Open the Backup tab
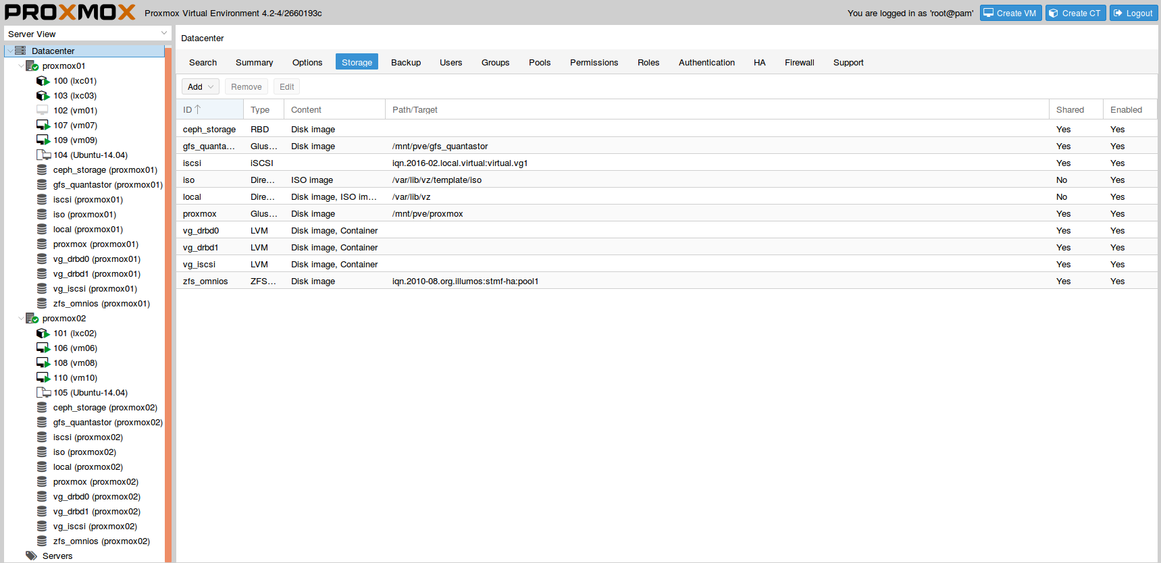The width and height of the screenshot is (1161, 563). click(405, 63)
